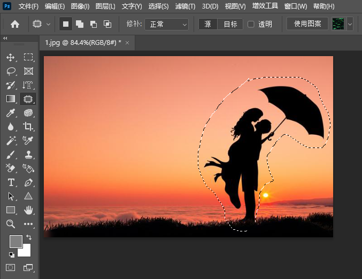Open the 修补 mode dropdown showing 正常

pos(166,24)
